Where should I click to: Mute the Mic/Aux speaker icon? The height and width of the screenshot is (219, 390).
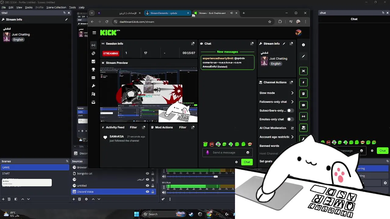(x=164, y=192)
